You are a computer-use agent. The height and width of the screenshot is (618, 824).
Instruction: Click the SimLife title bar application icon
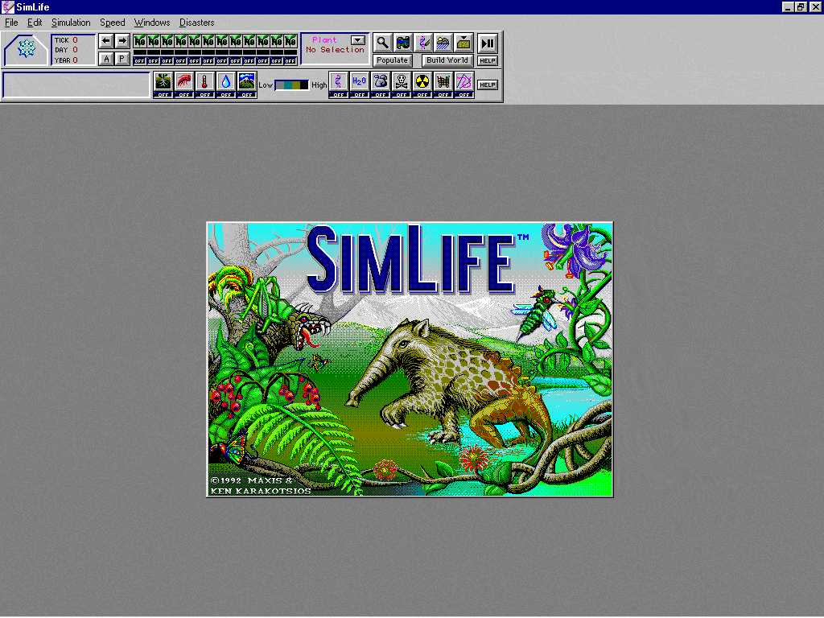click(7, 6)
